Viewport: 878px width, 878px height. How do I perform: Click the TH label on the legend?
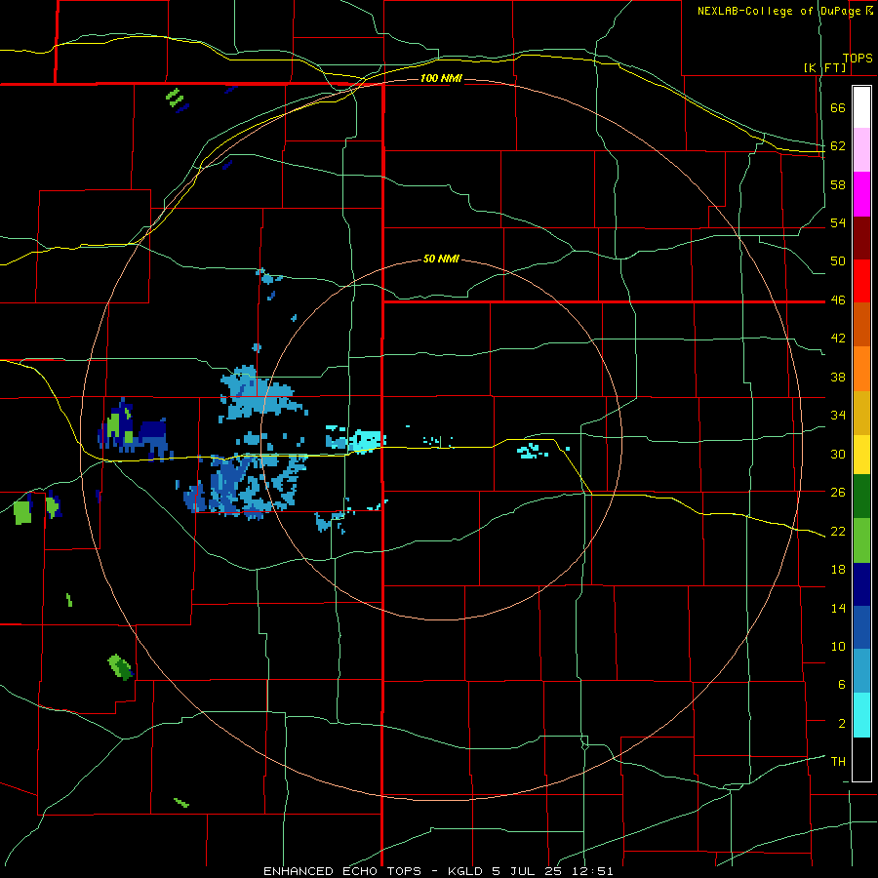tap(838, 762)
